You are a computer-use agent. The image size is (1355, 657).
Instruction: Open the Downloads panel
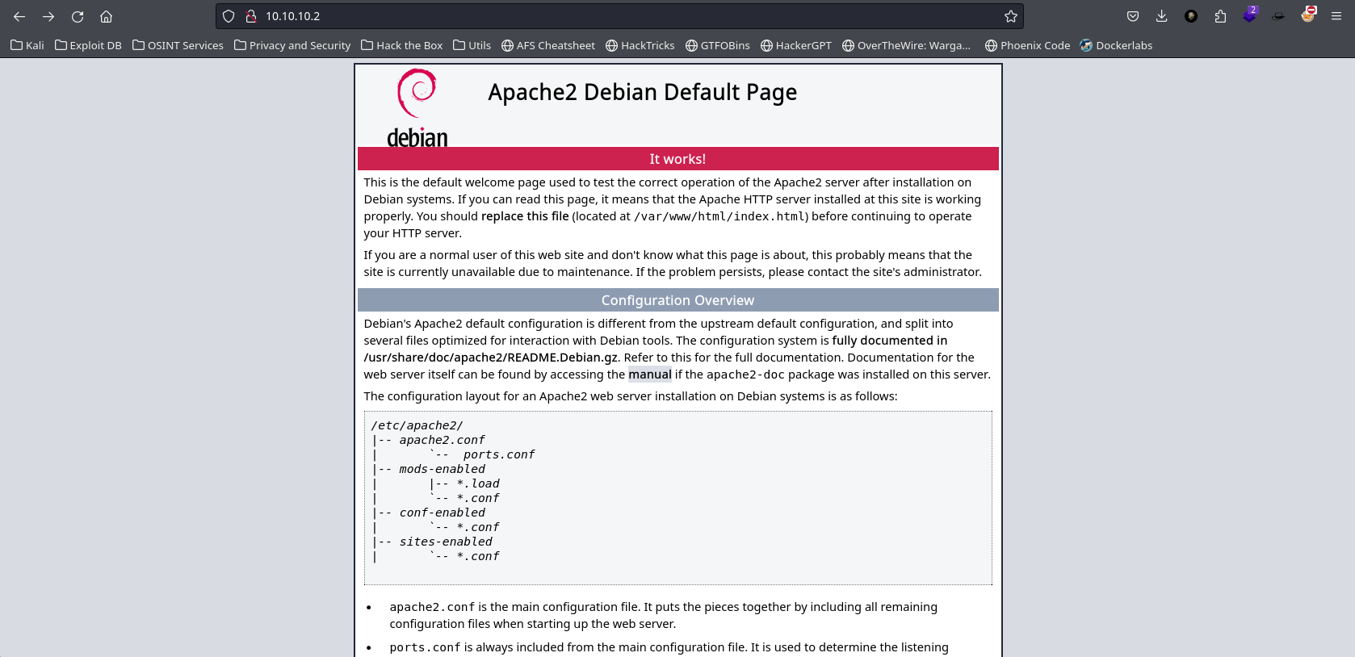point(1162,16)
